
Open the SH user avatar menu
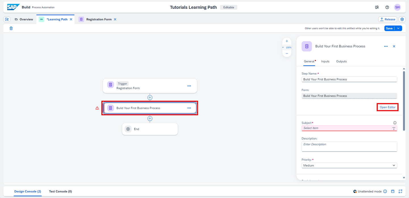pos(397,7)
